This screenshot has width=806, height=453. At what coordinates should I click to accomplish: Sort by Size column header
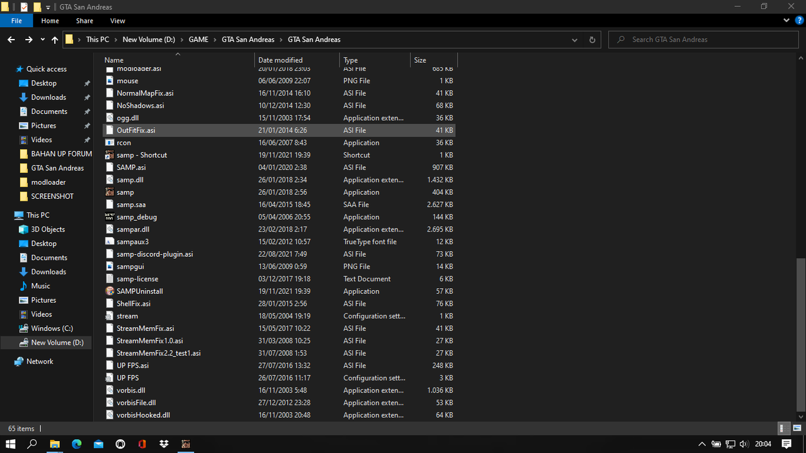click(x=434, y=60)
